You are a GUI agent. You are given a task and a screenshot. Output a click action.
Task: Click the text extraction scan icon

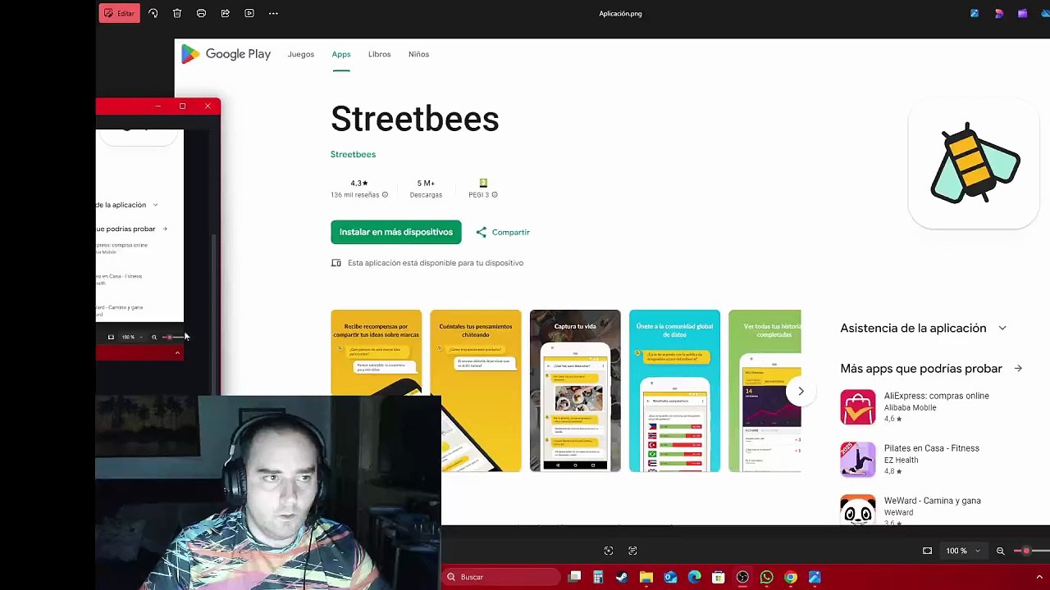point(632,551)
